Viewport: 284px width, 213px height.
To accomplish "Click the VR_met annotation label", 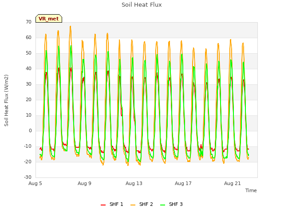I will [49, 19].
